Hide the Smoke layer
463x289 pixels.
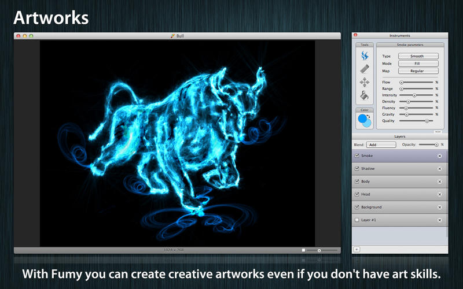(x=357, y=156)
